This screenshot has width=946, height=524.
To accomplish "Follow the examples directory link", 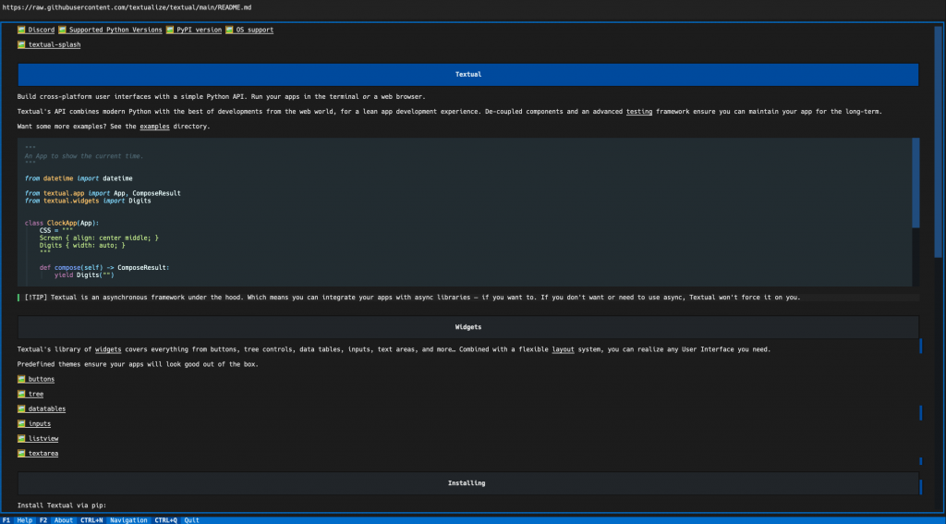I will pyautogui.click(x=154, y=127).
